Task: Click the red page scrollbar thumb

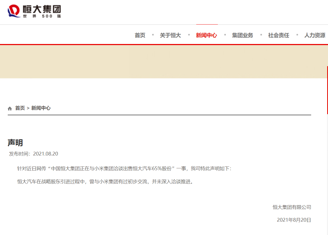Action: (x=327, y=90)
